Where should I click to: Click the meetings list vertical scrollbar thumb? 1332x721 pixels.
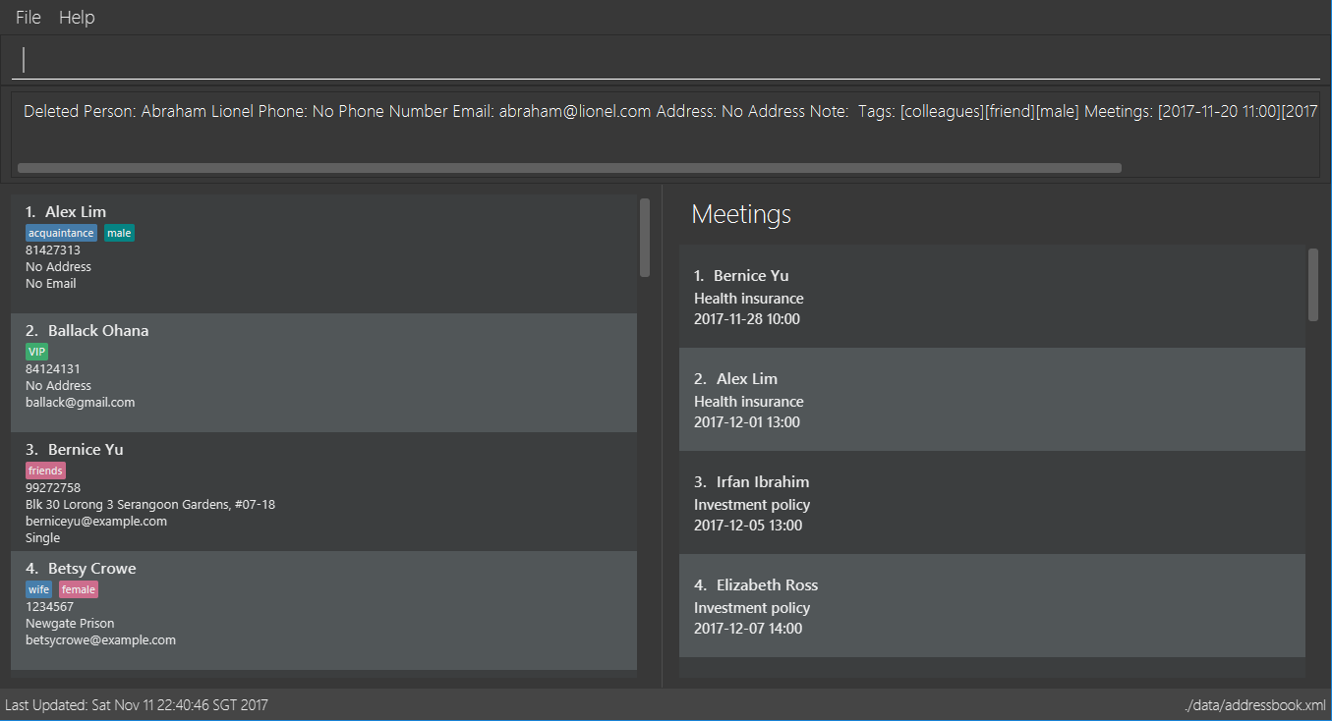(1313, 285)
